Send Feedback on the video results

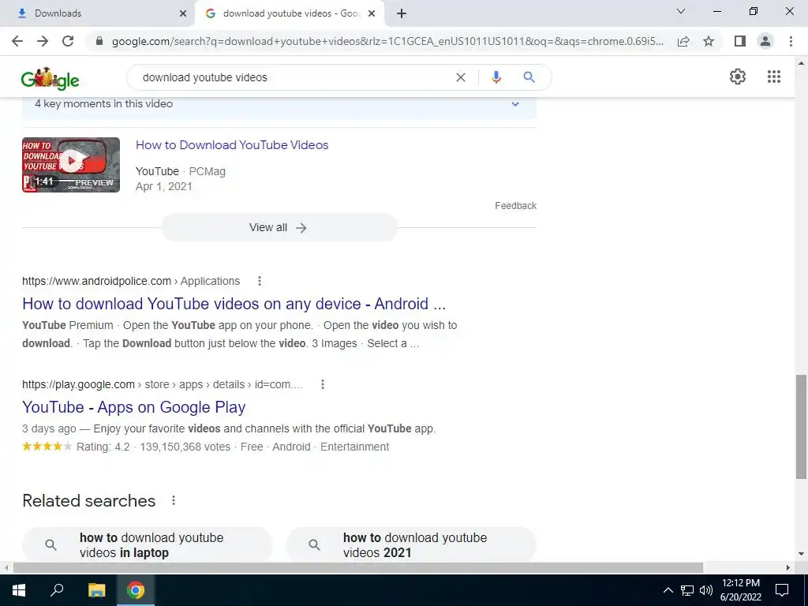click(x=516, y=206)
